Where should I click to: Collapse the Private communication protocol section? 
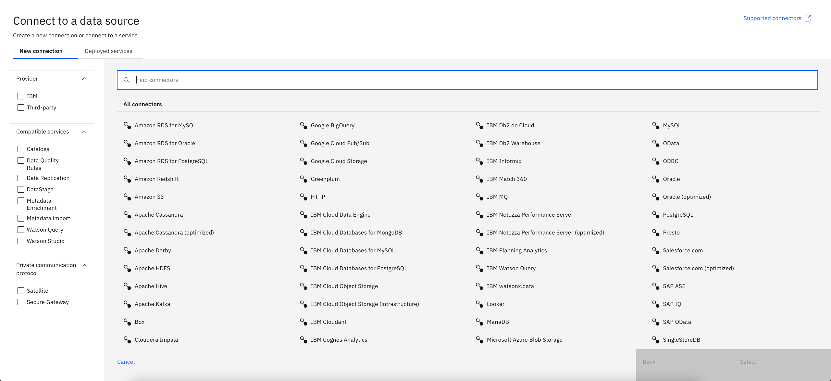[85, 265]
